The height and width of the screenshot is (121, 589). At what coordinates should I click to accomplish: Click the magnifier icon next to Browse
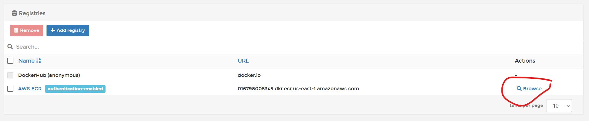(x=519, y=88)
